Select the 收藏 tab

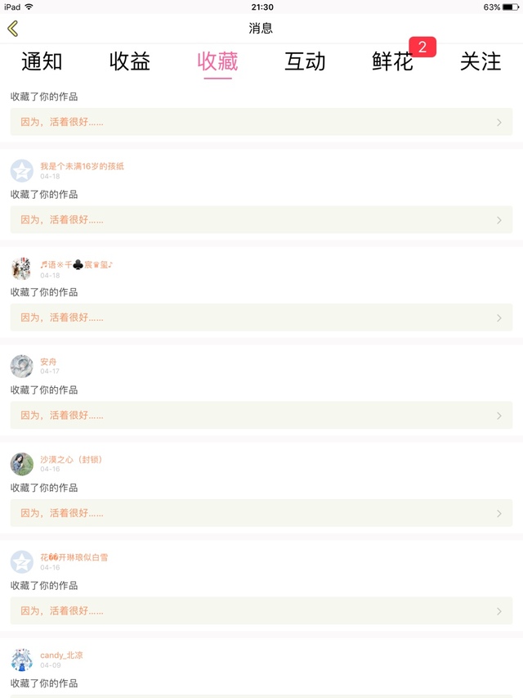coord(217,61)
